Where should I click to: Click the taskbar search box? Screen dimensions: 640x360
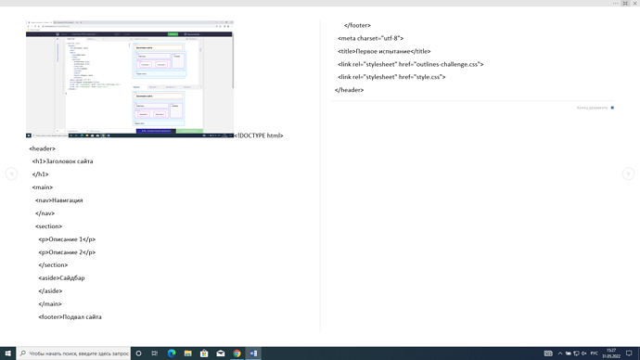point(74,354)
